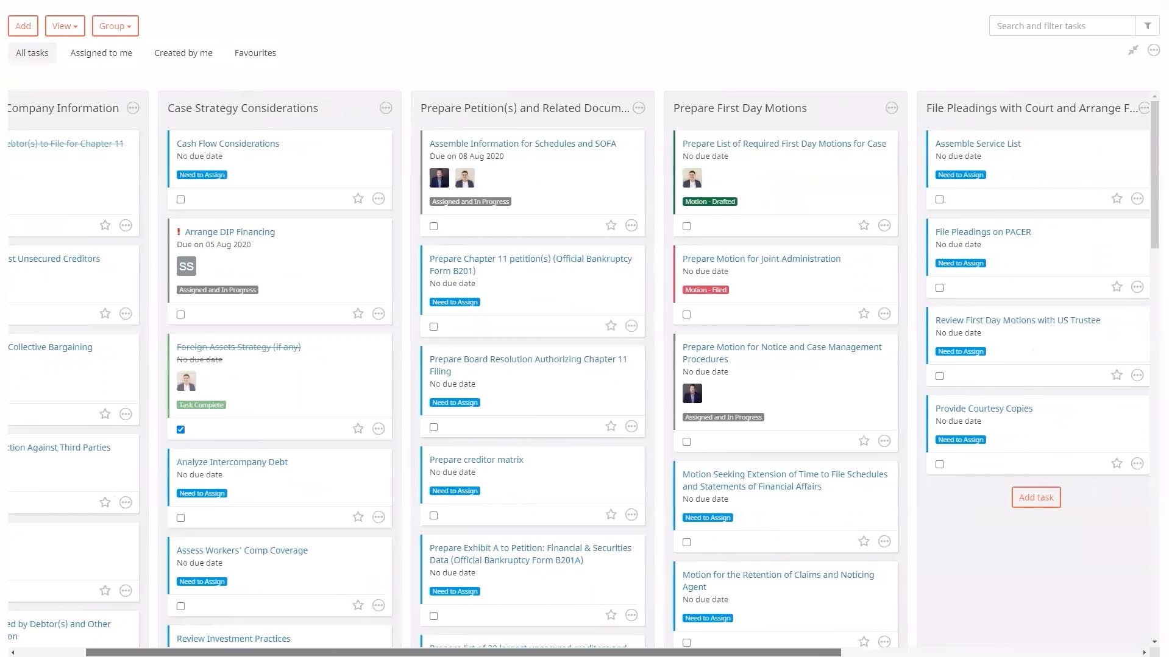Check the Cash Flow Considerations checkbox
This screenshot has width=1169, height=657.
180,199
